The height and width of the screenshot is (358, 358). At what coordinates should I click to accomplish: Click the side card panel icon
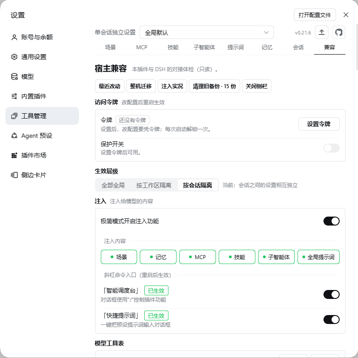[14, 175]
